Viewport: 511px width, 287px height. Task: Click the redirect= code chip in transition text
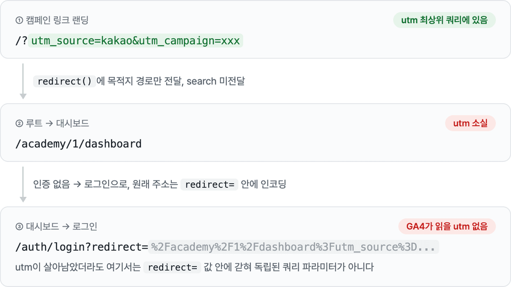click(x=210, y=184)
